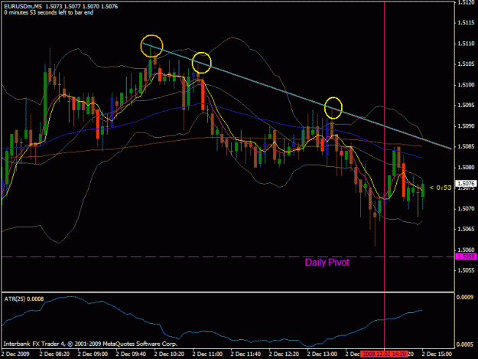Click the 0.0009 ATR scale value
This screenshot has height=359, width=478.
pos(465,297)
